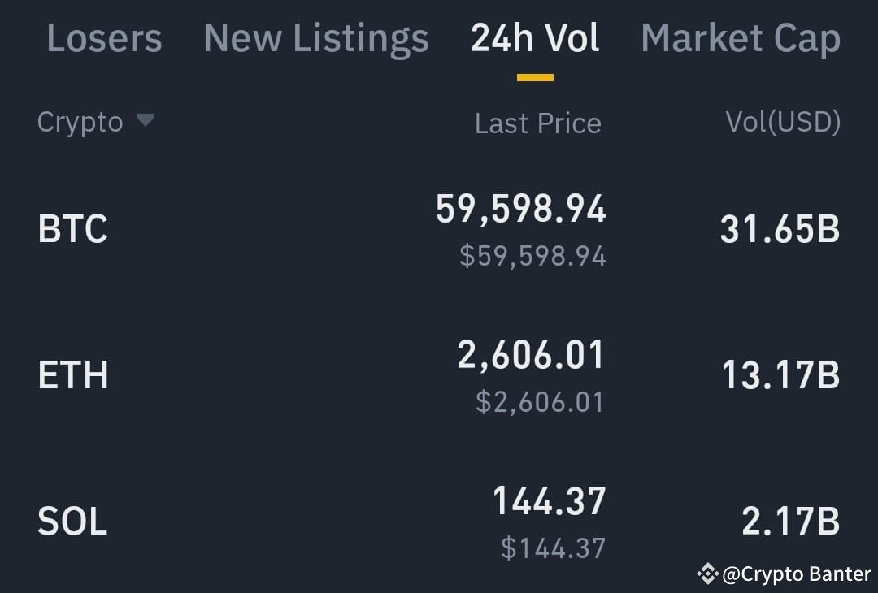Click BTC's secondary USD price $59,598.94
This screenshot has width=878, height=593.
(x=530, y=258)
